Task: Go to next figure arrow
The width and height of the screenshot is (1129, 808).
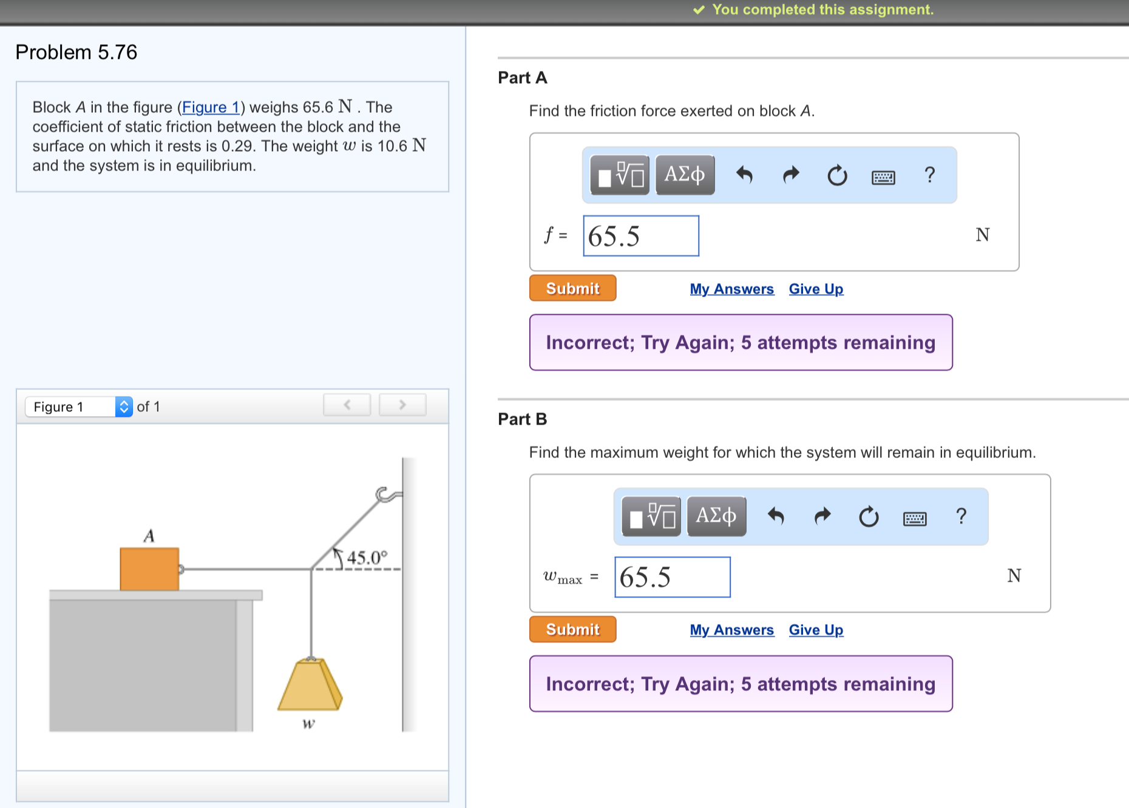Action: coord(402,405)
